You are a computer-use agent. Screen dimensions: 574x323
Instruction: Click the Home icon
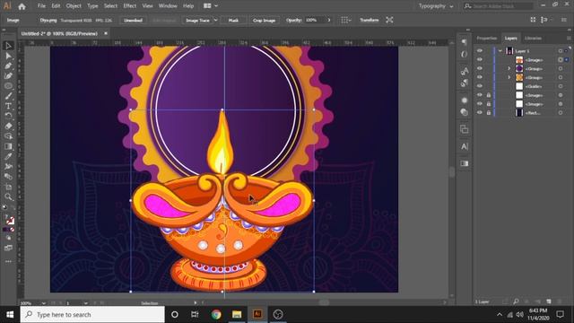click(22, 6)
